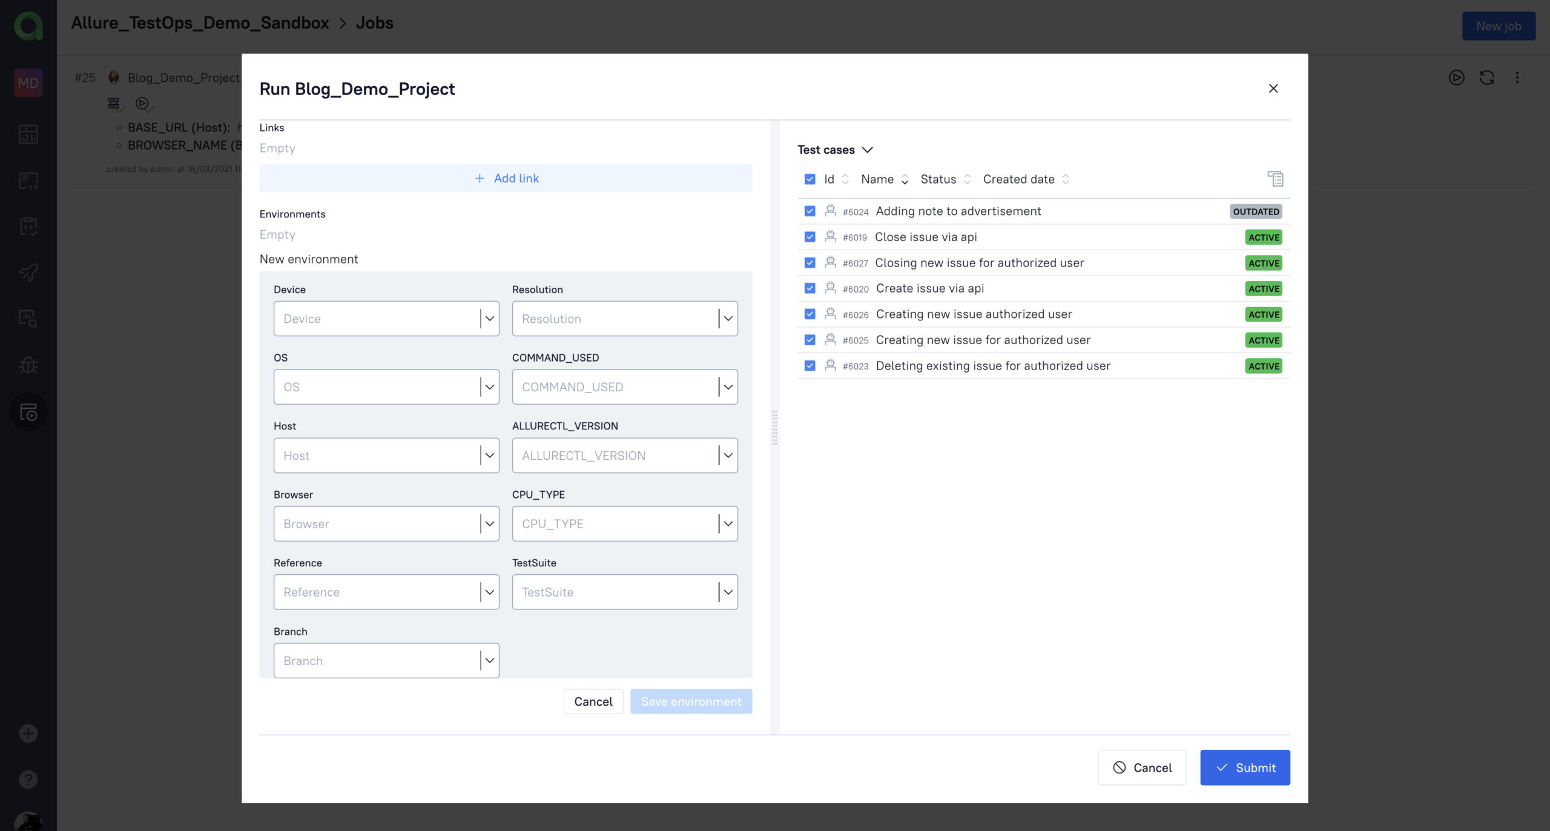This screenshot has width=1550, height=831.
Task: Open the TestSuite dropdown
Action: tap(625, 592)
